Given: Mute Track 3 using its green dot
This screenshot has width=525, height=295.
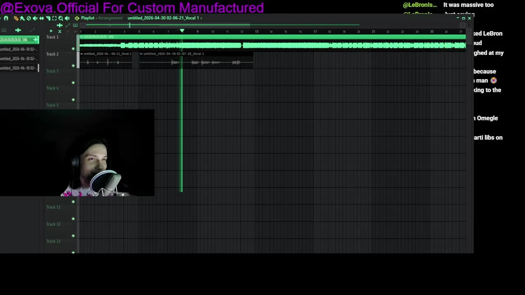Looking at the screenshot, I should click(73, 83).
